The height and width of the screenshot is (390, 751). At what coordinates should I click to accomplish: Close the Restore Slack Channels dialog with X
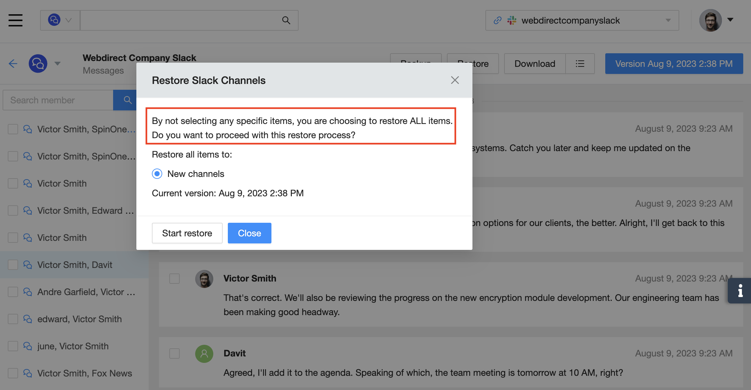click(x=455, y=80)
